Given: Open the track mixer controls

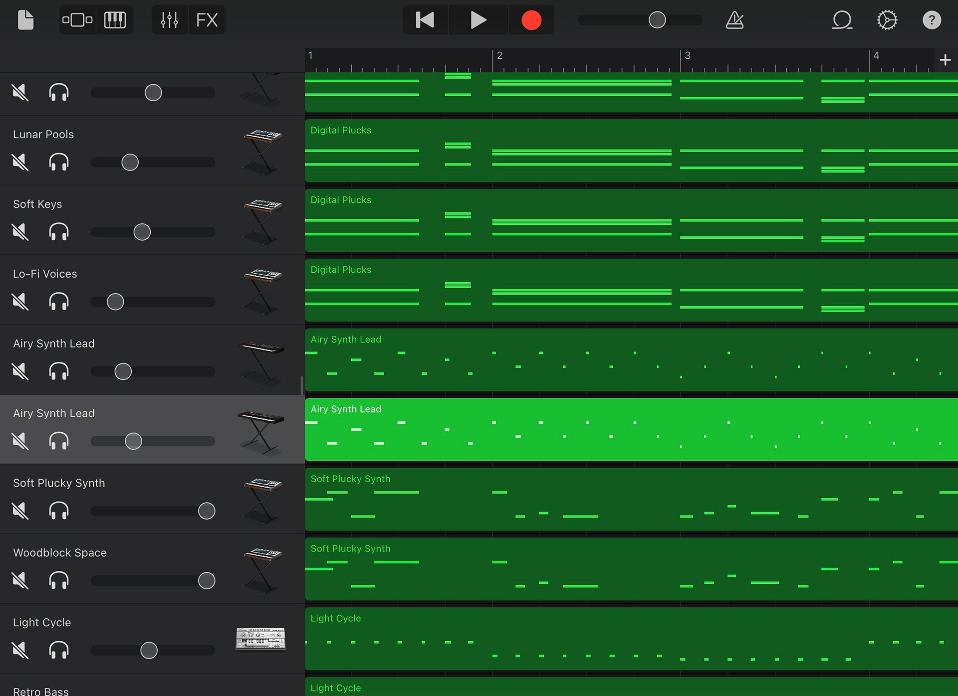Looking at the screenshot, I should point(170,20).
